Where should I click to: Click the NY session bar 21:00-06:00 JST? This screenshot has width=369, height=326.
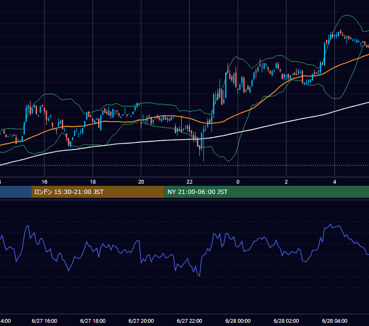pyautogui.click(x=266, y=192)
